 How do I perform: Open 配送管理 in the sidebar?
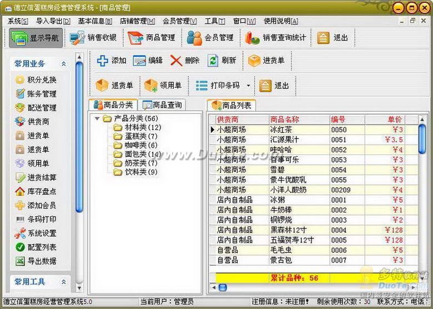tap(36, 107)
